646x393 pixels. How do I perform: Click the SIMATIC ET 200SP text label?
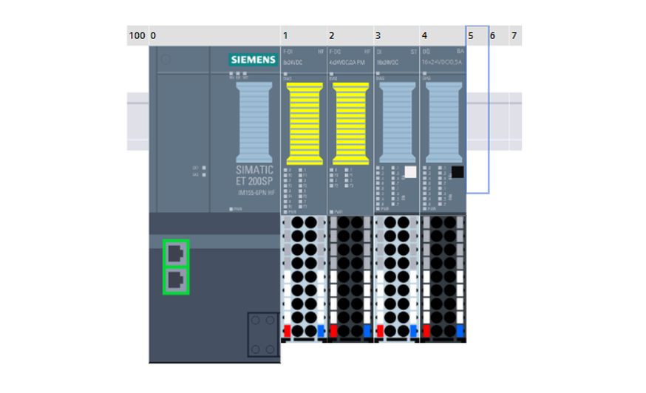(254, 176)
